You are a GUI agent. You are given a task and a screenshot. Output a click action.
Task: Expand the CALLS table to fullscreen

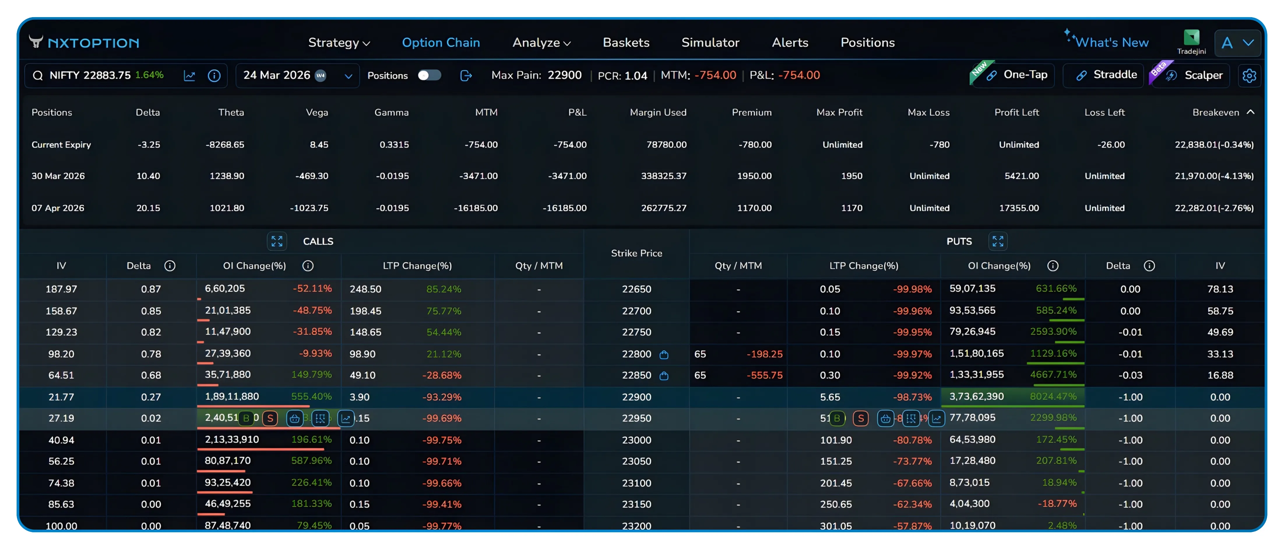(x=277, y=241)
